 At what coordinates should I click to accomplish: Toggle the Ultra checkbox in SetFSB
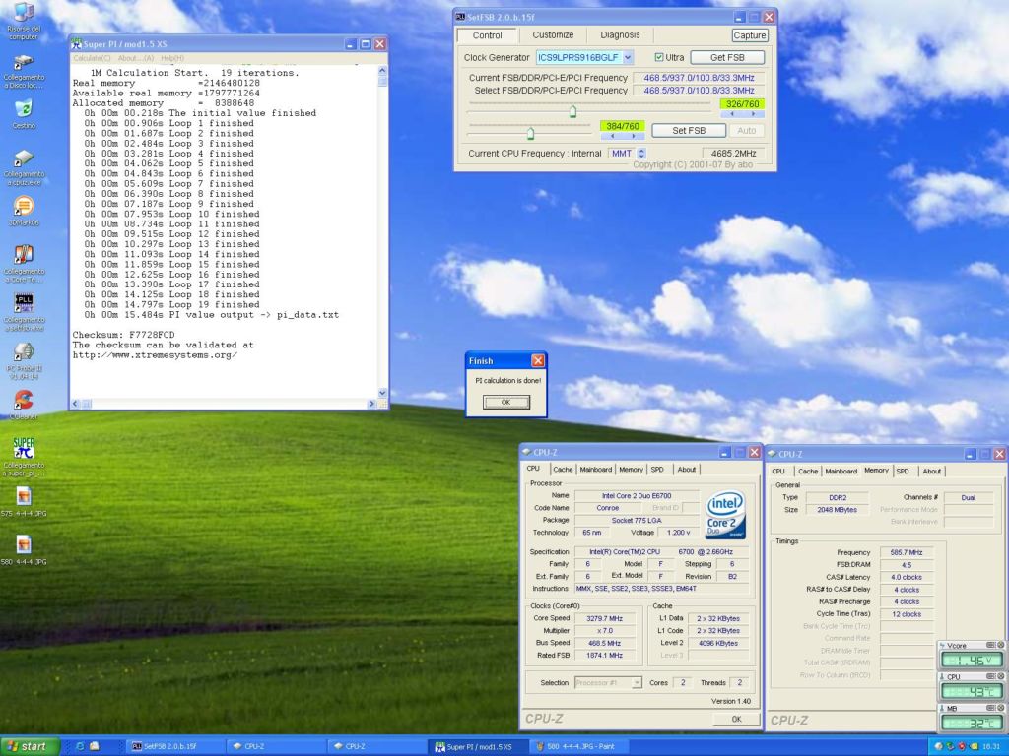[x=658, y=57]
